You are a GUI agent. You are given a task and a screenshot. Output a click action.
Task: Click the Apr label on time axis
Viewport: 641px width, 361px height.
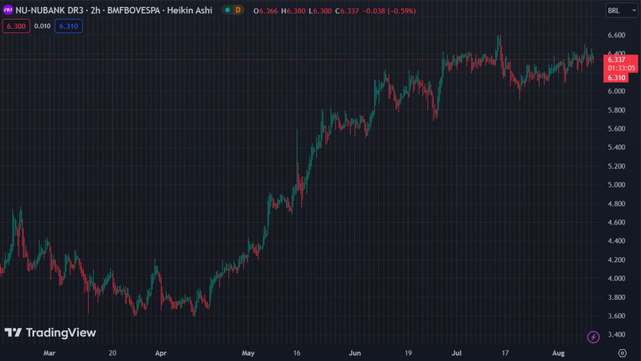(161, 353)
